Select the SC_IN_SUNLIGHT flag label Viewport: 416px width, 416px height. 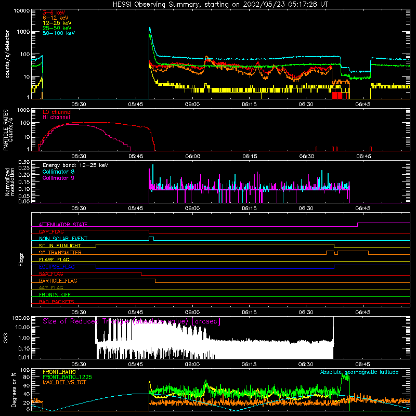tap(60, 245)
